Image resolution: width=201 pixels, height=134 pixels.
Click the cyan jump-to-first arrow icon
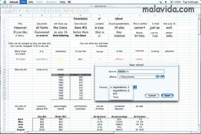pos(42,11)
